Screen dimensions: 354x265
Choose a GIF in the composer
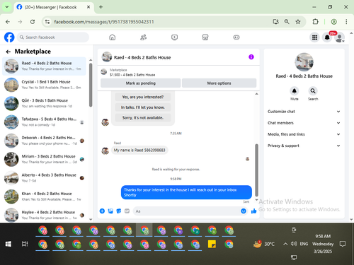(127, 211)
